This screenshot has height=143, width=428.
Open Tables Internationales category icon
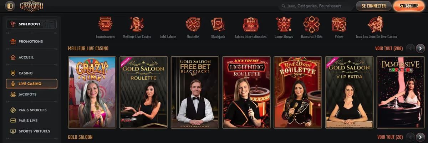tap(250, 24)
